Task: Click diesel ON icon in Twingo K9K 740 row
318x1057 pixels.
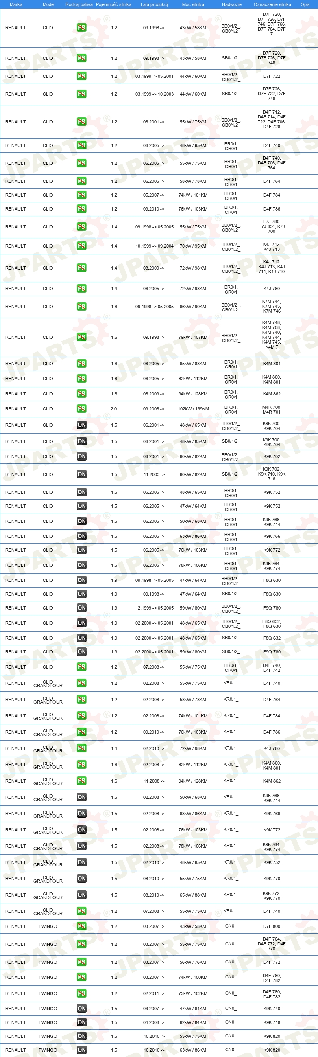Action: tap(82, 1009)
